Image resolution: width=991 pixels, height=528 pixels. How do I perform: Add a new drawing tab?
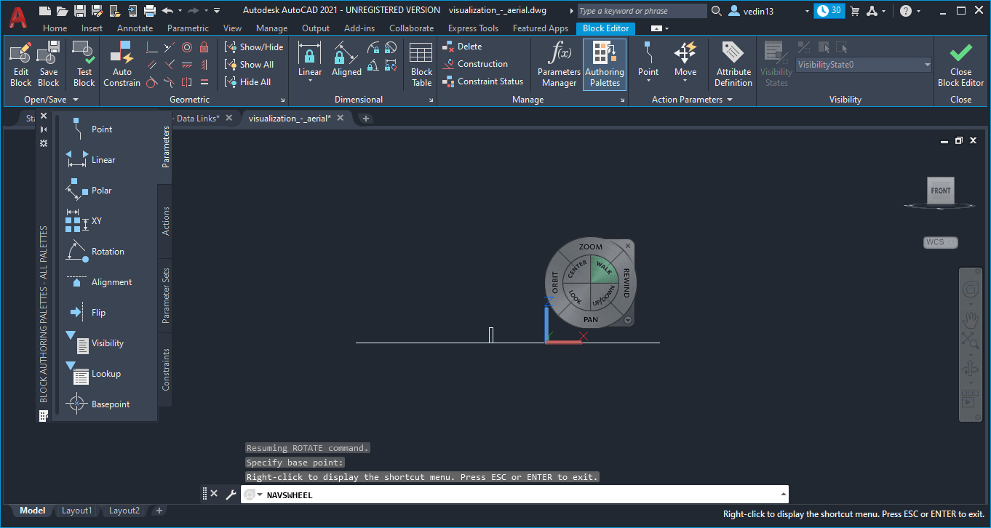[365, 118]
